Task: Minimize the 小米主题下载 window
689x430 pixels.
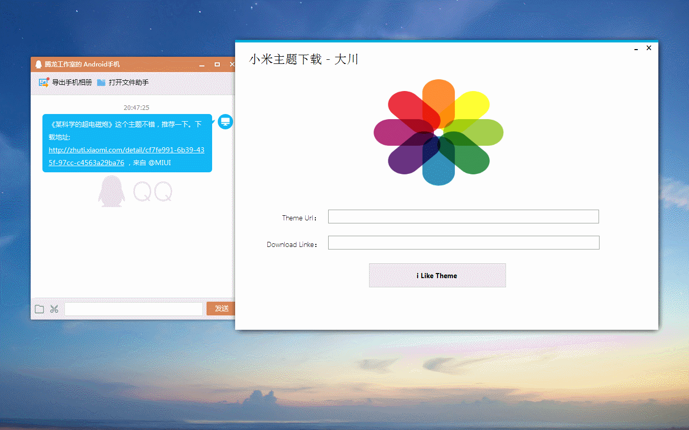Action: tap(636, 49)
